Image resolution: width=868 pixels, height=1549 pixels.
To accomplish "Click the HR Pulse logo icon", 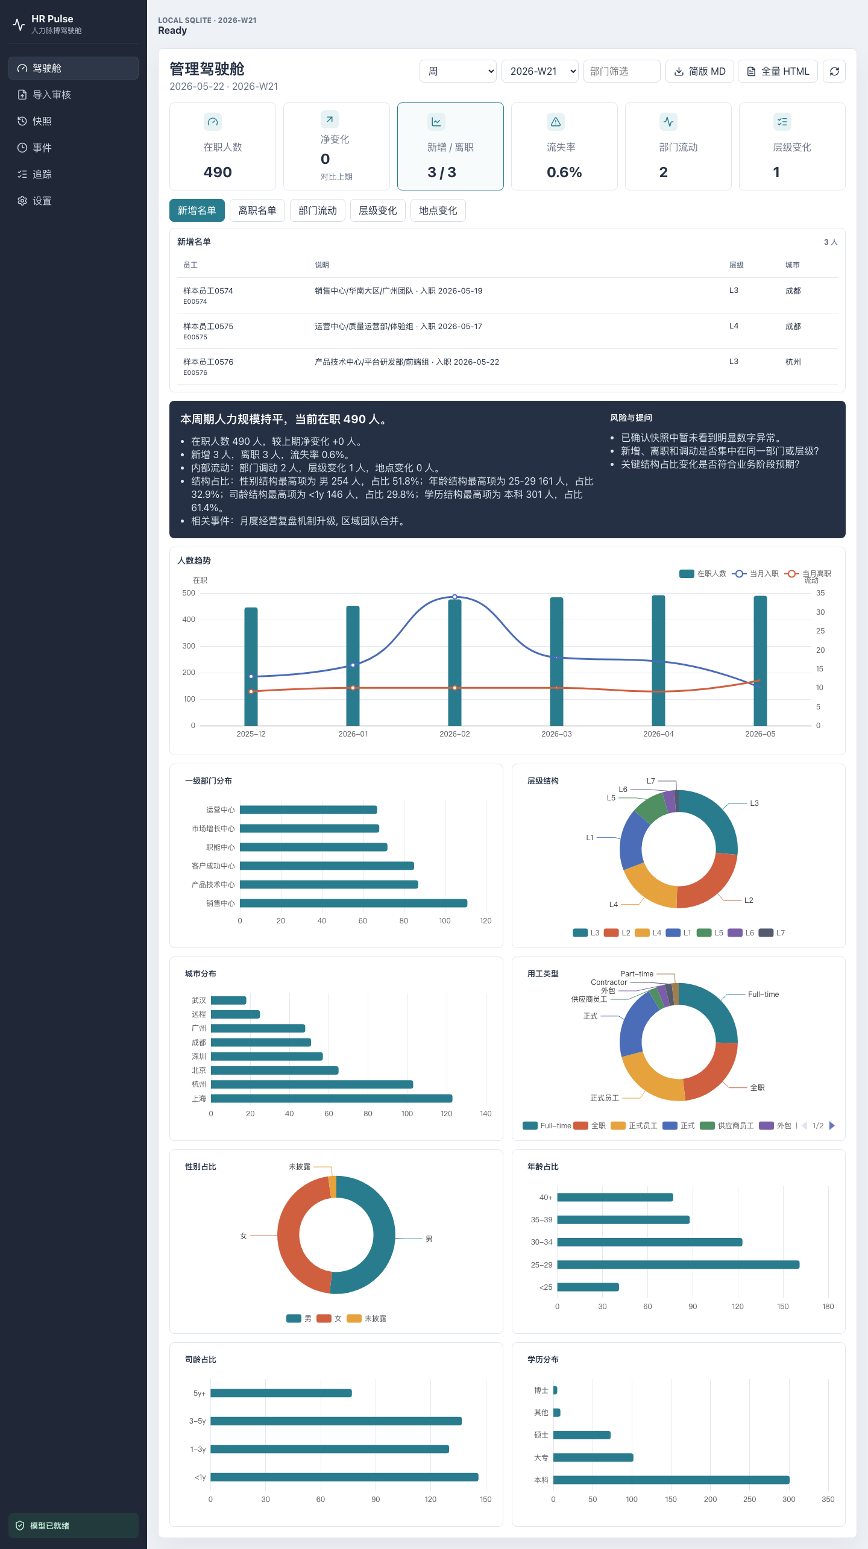I will (19, 24).
